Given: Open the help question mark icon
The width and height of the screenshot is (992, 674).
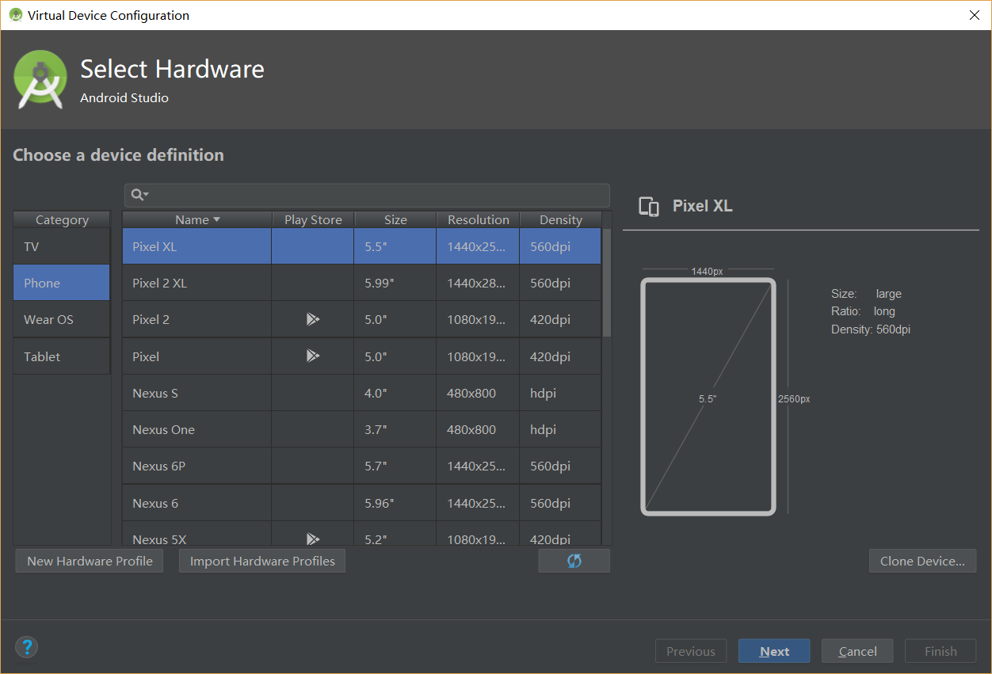Looking at the screenshot, I should (27, 647).
